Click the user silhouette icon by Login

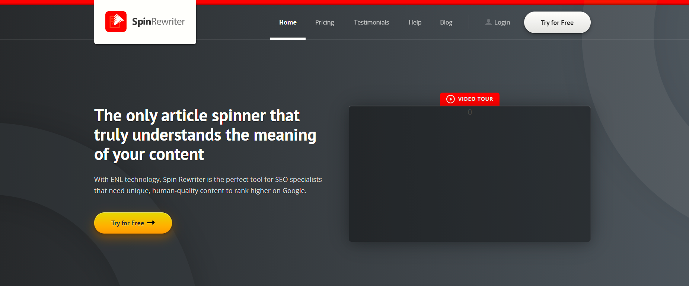click(x=488, y=22)
